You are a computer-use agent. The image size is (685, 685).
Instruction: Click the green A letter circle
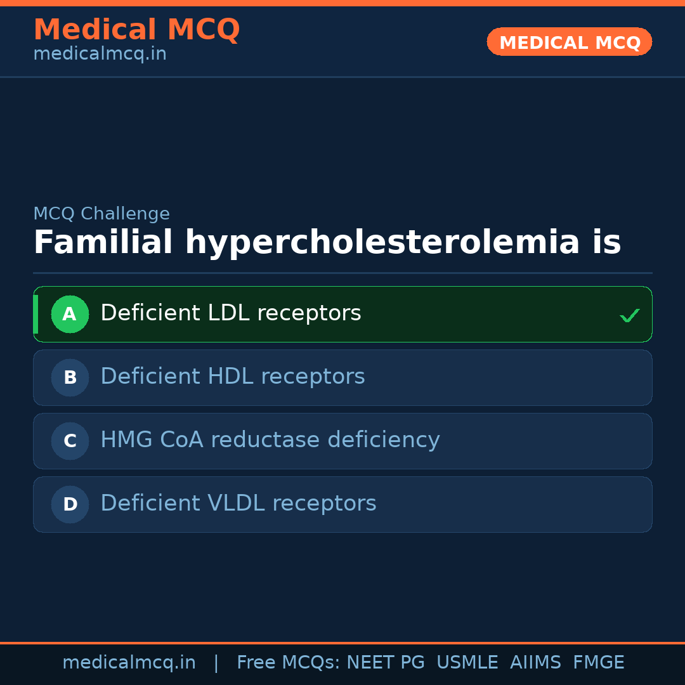70,314
